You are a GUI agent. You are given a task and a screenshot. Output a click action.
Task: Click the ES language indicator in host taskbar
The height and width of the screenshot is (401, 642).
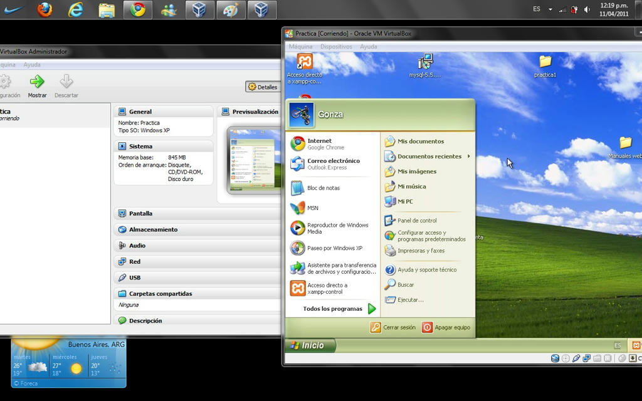tap(537, 9)
